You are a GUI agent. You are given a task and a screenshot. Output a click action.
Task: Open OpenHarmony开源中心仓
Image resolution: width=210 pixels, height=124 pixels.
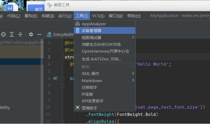(x=105, y=51)
